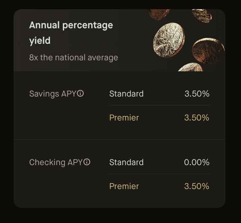Screen dimensions: 241x223
Task: Click the Savings Premier 3.50% rate
Action: click(197, 117)
